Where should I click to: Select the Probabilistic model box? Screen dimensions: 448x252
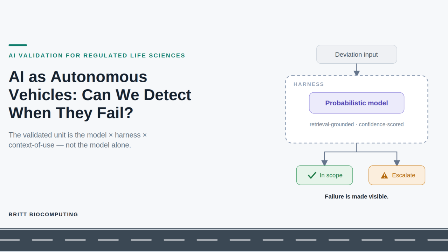357,103
